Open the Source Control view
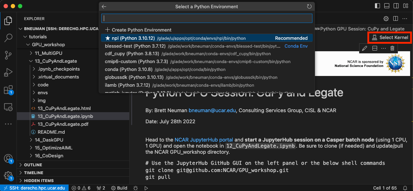Screen dimensions: 413x191 (x=8, y=55)
